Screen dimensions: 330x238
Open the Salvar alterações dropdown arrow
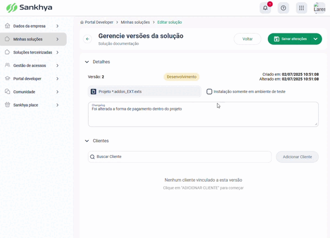point(315,39)
